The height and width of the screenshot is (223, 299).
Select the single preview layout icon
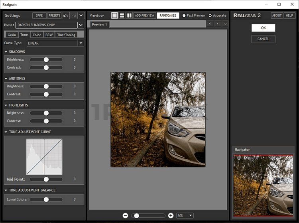[115, 16]
